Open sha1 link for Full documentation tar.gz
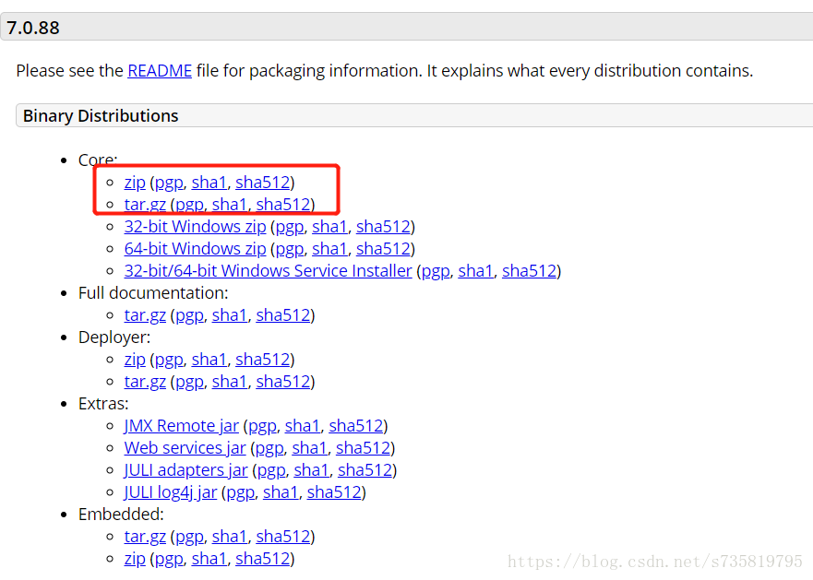Viewport: 813px width, 580px height. pyautogui.click(x=230, y=315)
